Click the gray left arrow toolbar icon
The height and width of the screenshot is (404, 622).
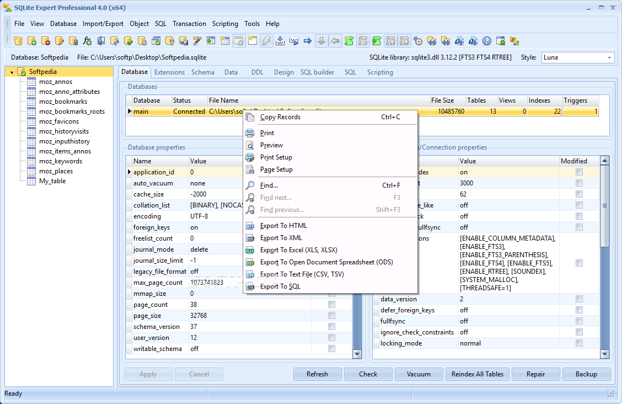[335, 41]
